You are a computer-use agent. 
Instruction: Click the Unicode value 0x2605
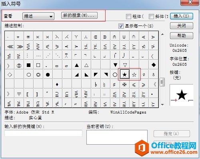pos(180,51)
